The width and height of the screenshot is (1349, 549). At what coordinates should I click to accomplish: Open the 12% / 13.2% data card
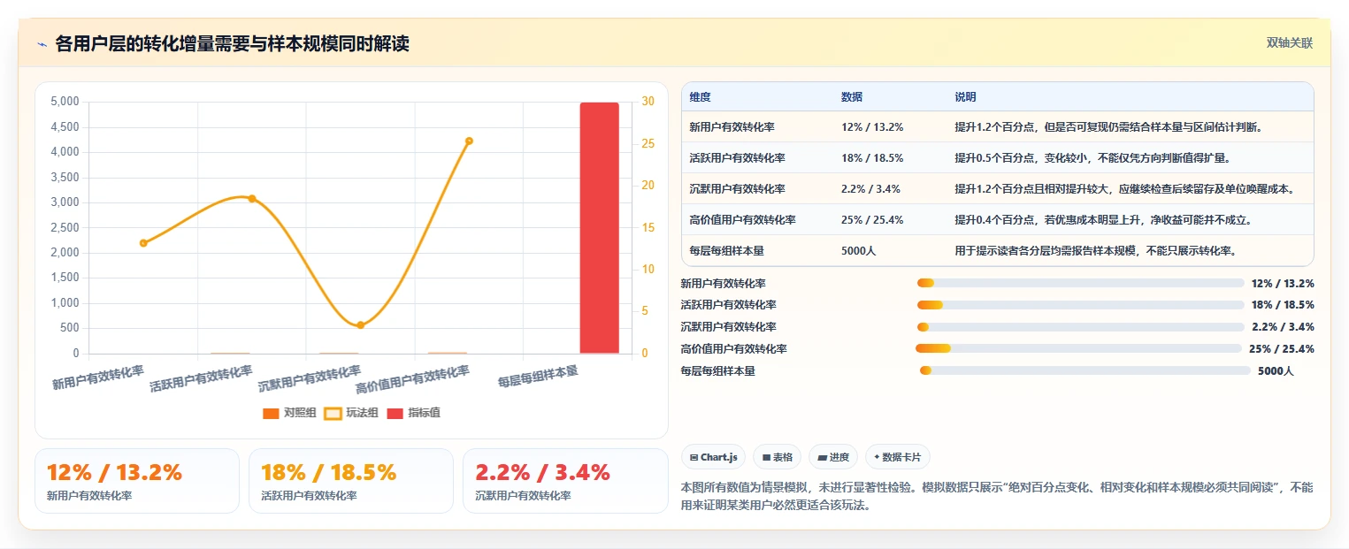137,481
